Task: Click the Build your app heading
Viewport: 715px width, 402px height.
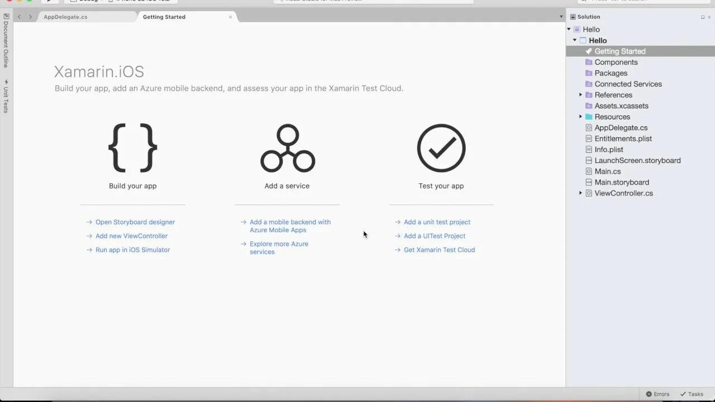Action: 133,186
